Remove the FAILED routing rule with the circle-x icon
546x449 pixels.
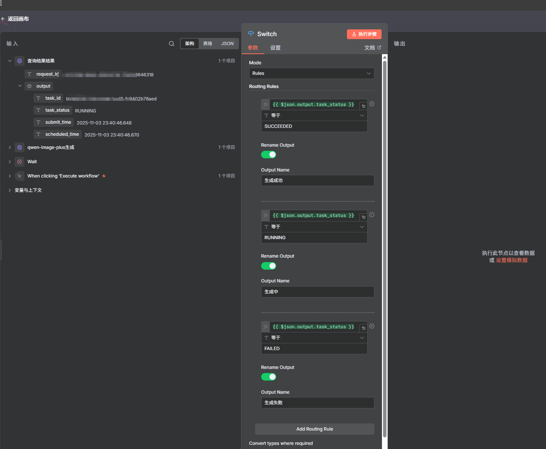[x=372, y=326]
